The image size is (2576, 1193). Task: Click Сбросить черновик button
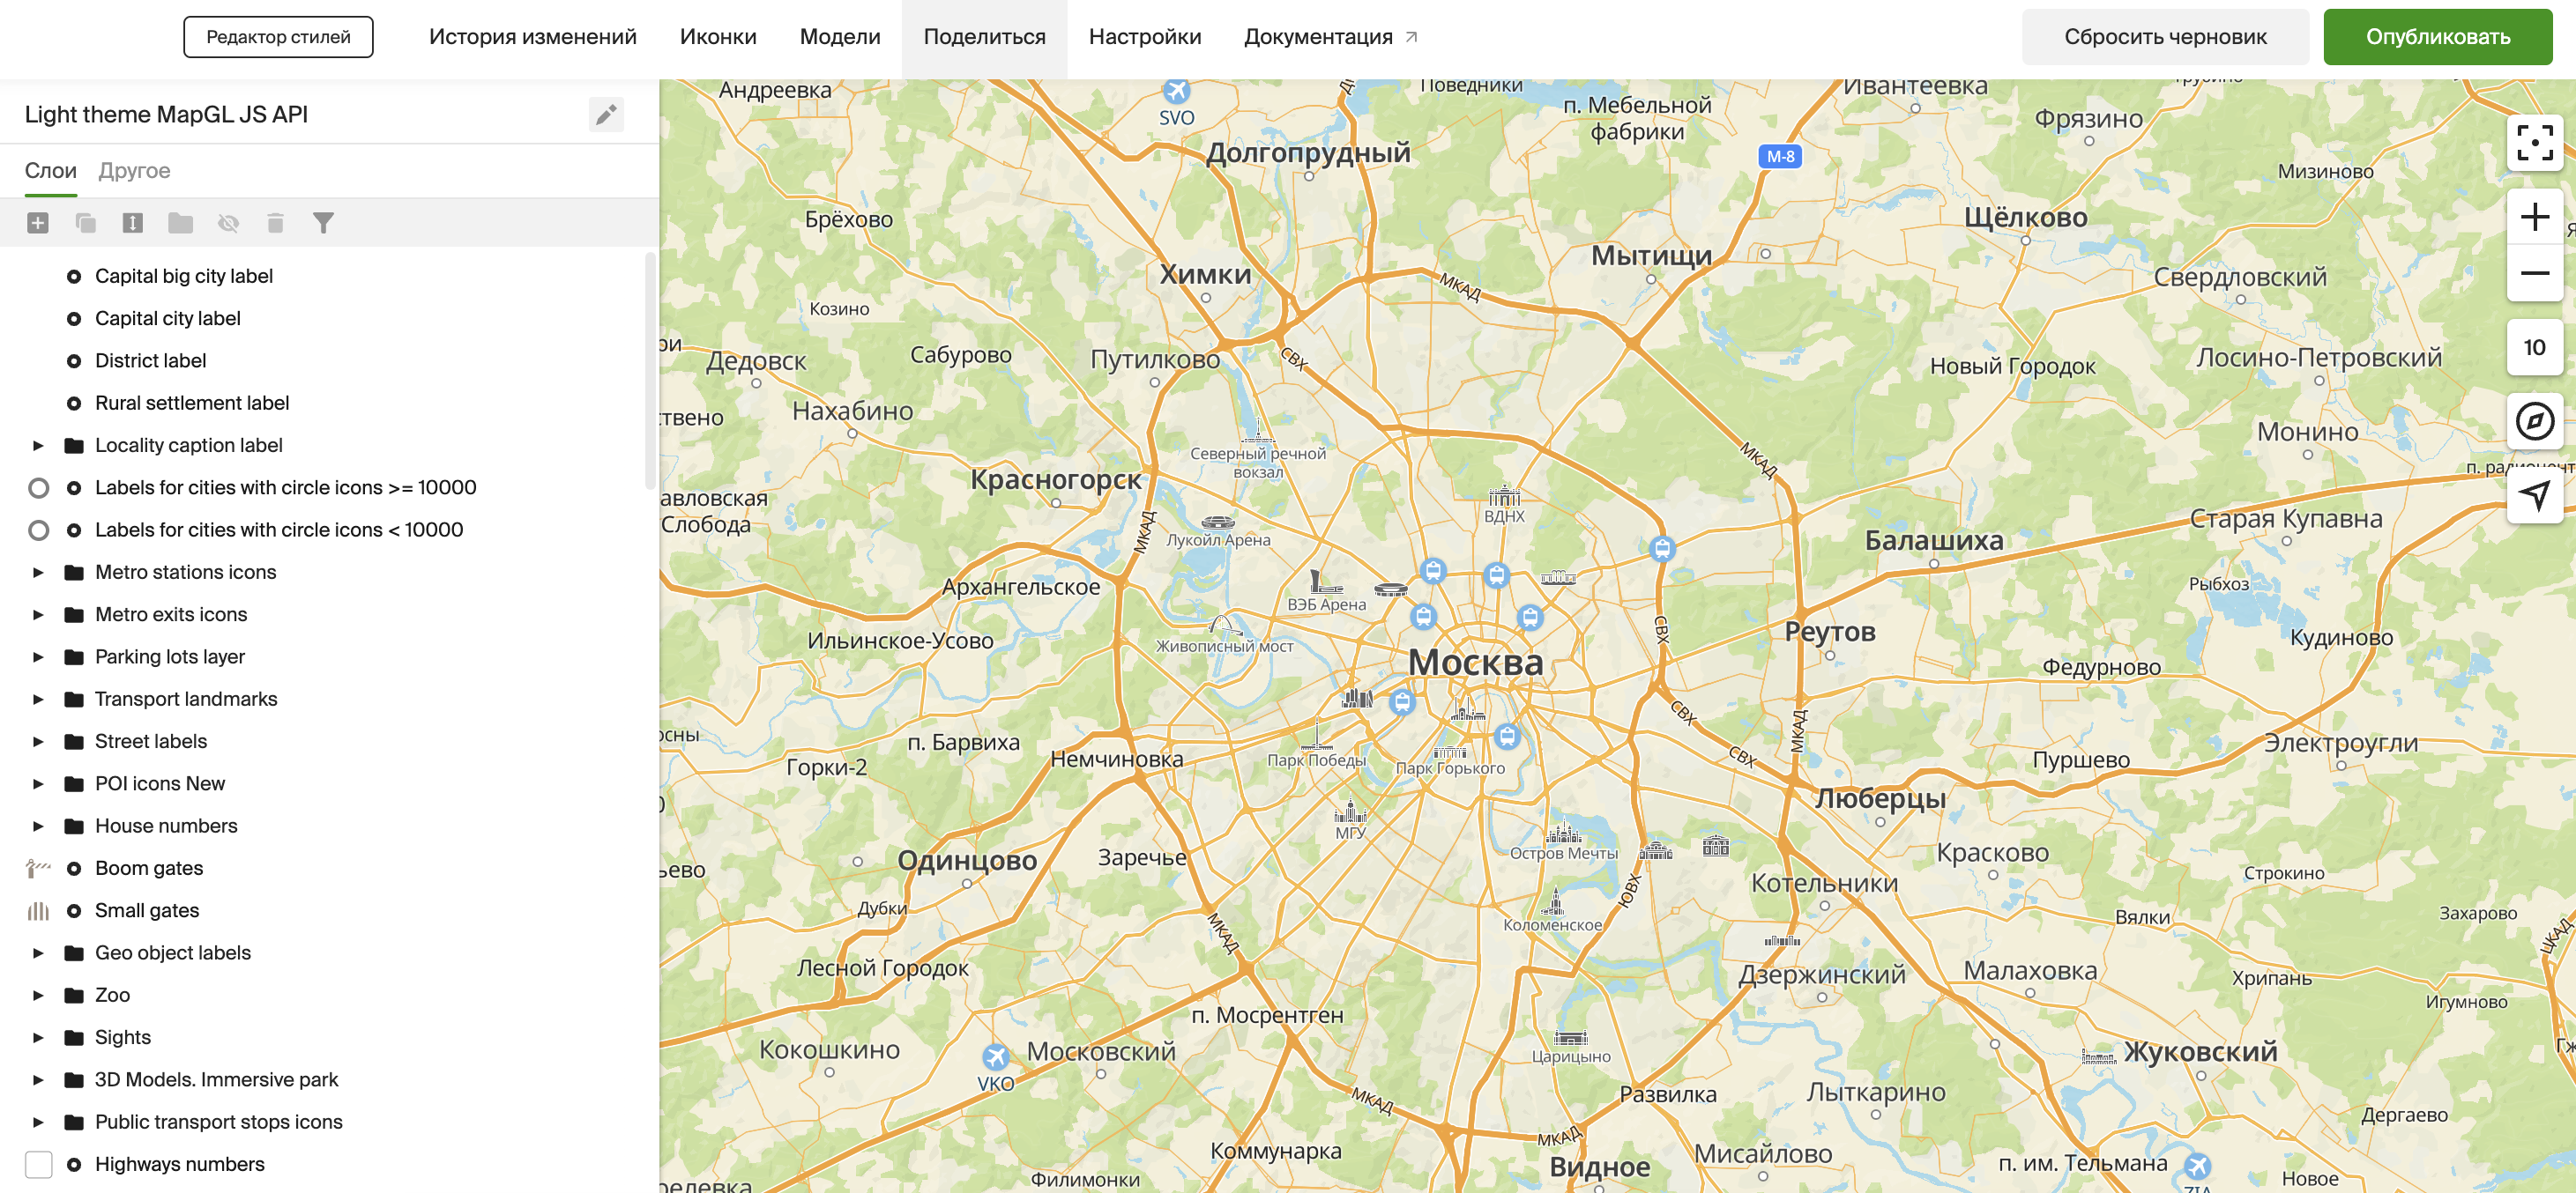(2164, 37)
